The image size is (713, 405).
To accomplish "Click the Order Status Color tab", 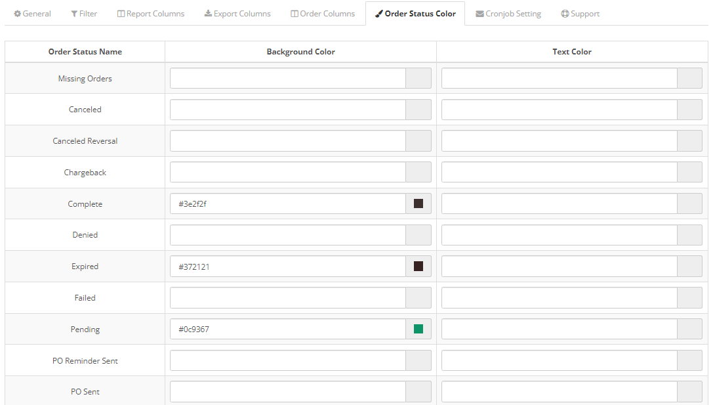I will click(415, 14).
